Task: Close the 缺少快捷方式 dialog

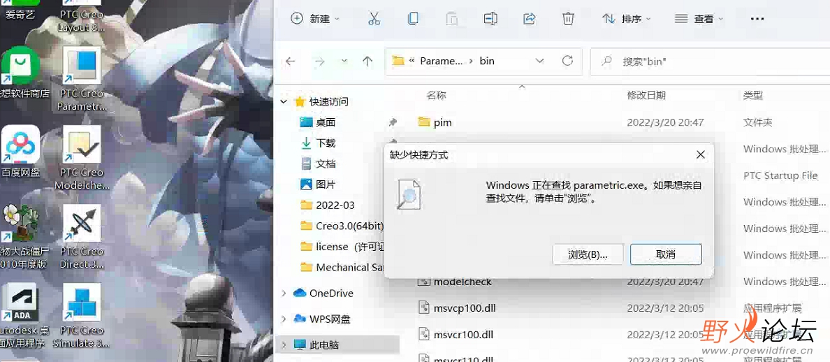Action: [700, 154]
